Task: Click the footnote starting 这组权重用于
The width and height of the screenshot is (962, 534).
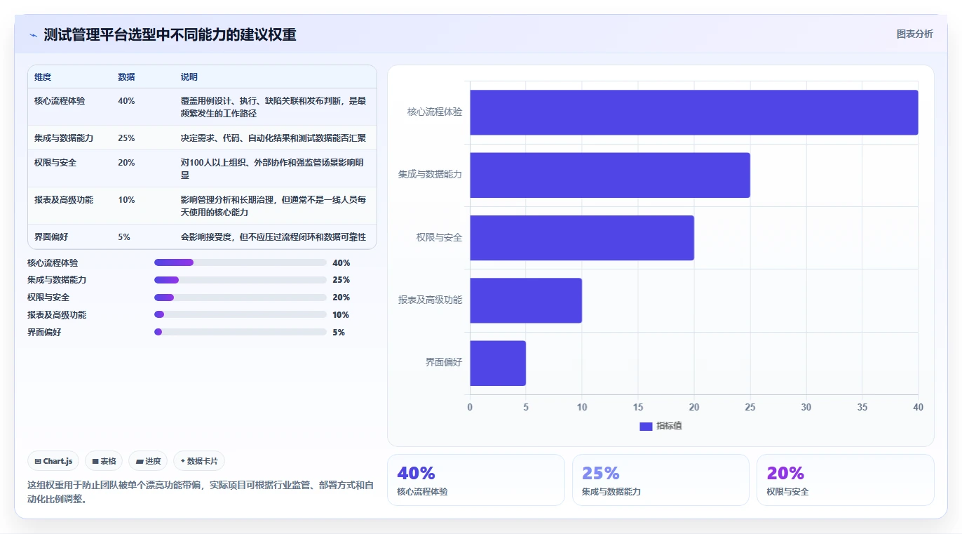Action: (x=201, y=492)
